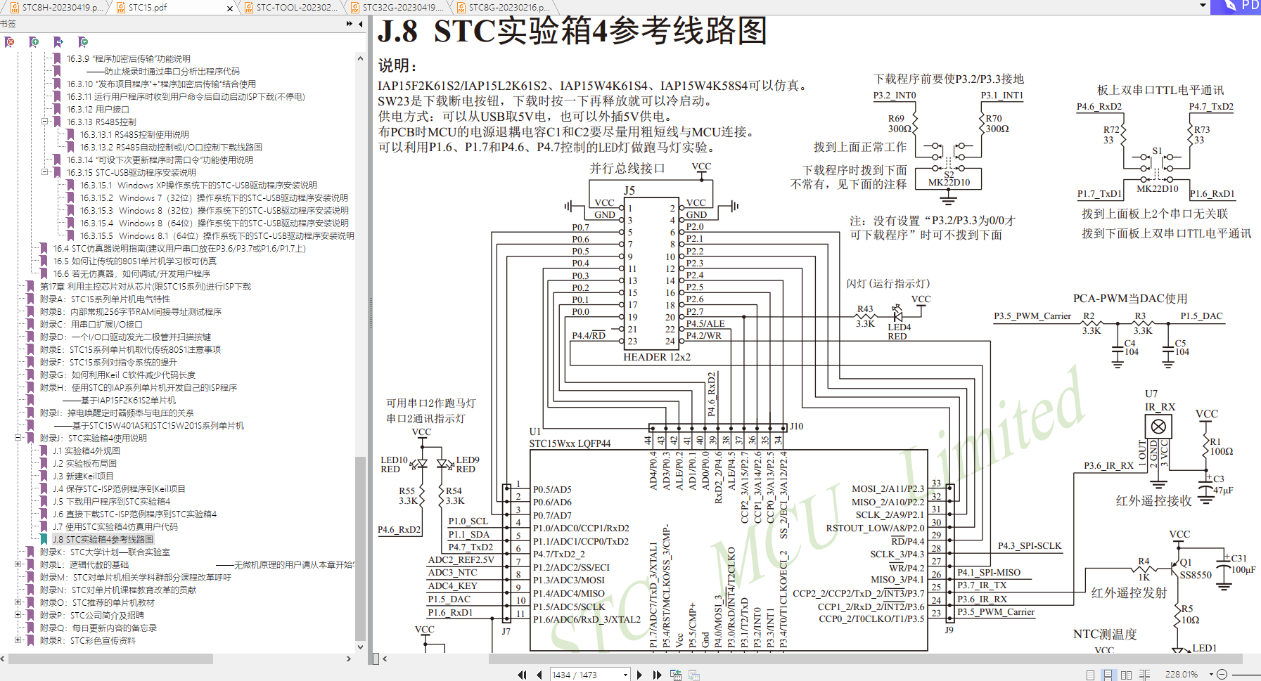Click the 书签 panel title
This screenshot has width=1261, height=681.
pos(8,24)
